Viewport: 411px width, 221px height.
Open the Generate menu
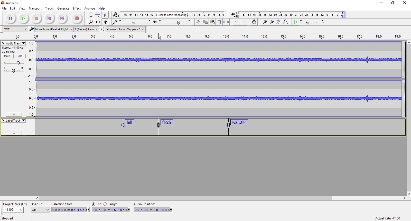click(63, 8)
